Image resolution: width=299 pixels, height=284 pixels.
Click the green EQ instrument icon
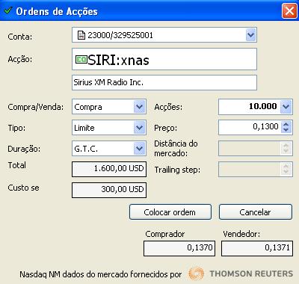(x=81, y=59)
